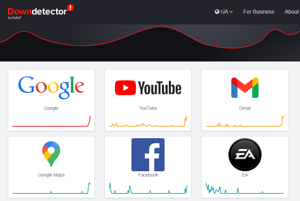Viewport: 300px width, 201px height.
Task: Open the Google Maps label link
Action: [x=51, y=175]
